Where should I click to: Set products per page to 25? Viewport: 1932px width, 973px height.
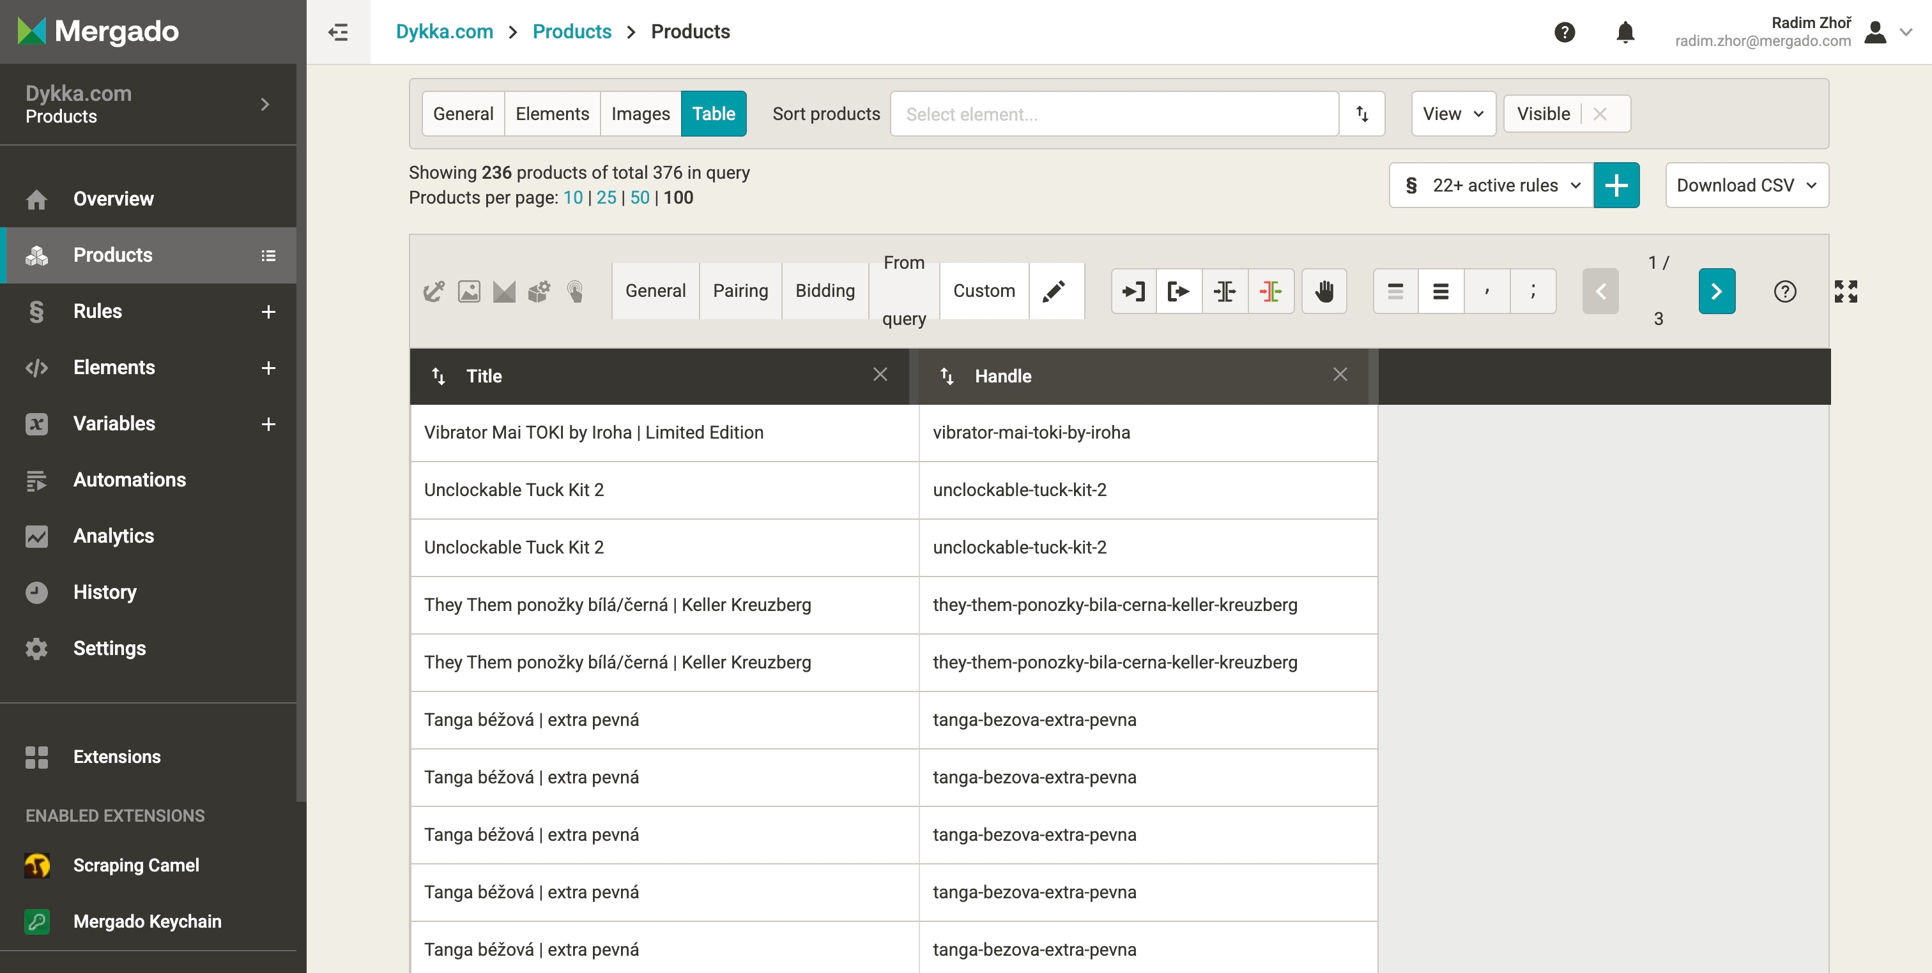pos(606,198)
